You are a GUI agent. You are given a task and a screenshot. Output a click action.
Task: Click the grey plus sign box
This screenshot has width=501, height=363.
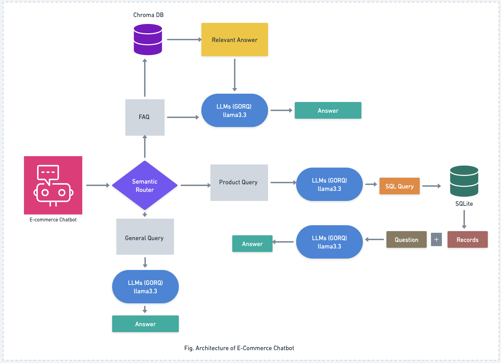436,239
